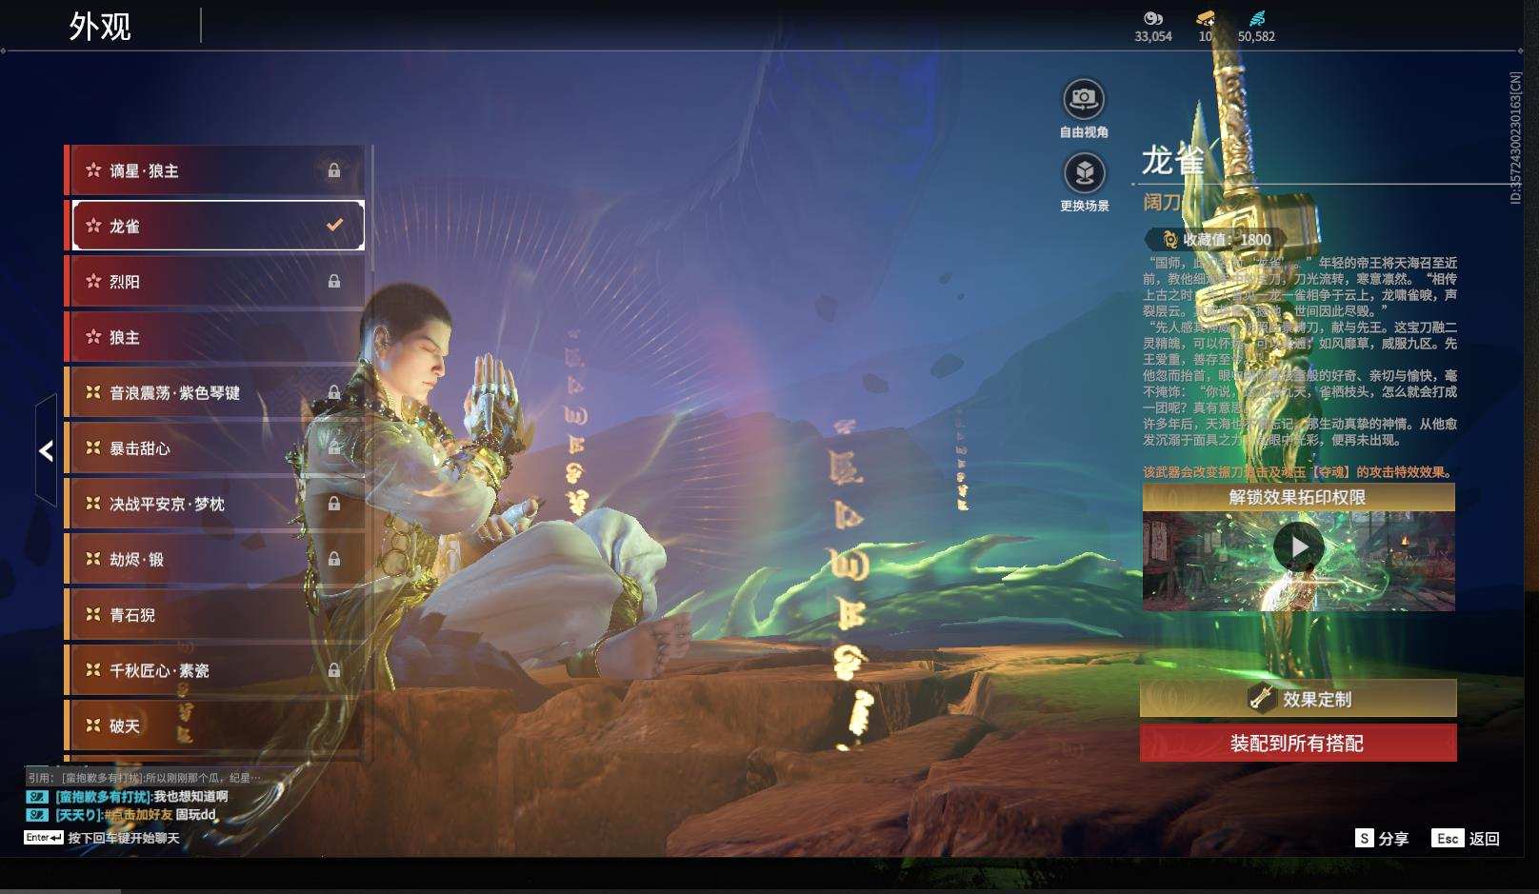1539x894 pixels.
Task: Click the 收藏值 1800 collection badge
Action: coord(1216,240)
